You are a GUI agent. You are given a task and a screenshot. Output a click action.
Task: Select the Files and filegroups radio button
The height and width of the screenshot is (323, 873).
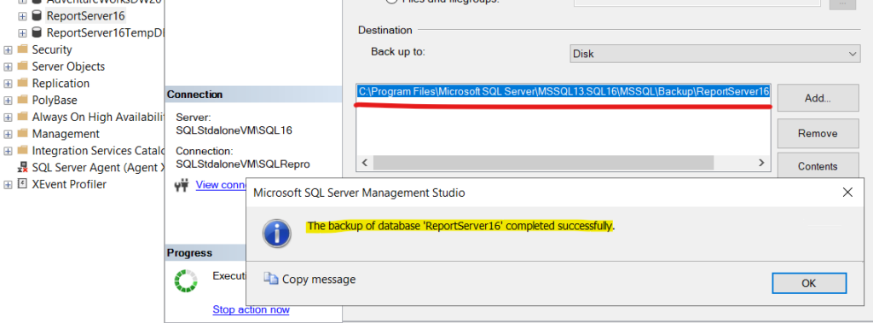click(x=392, y=1)
